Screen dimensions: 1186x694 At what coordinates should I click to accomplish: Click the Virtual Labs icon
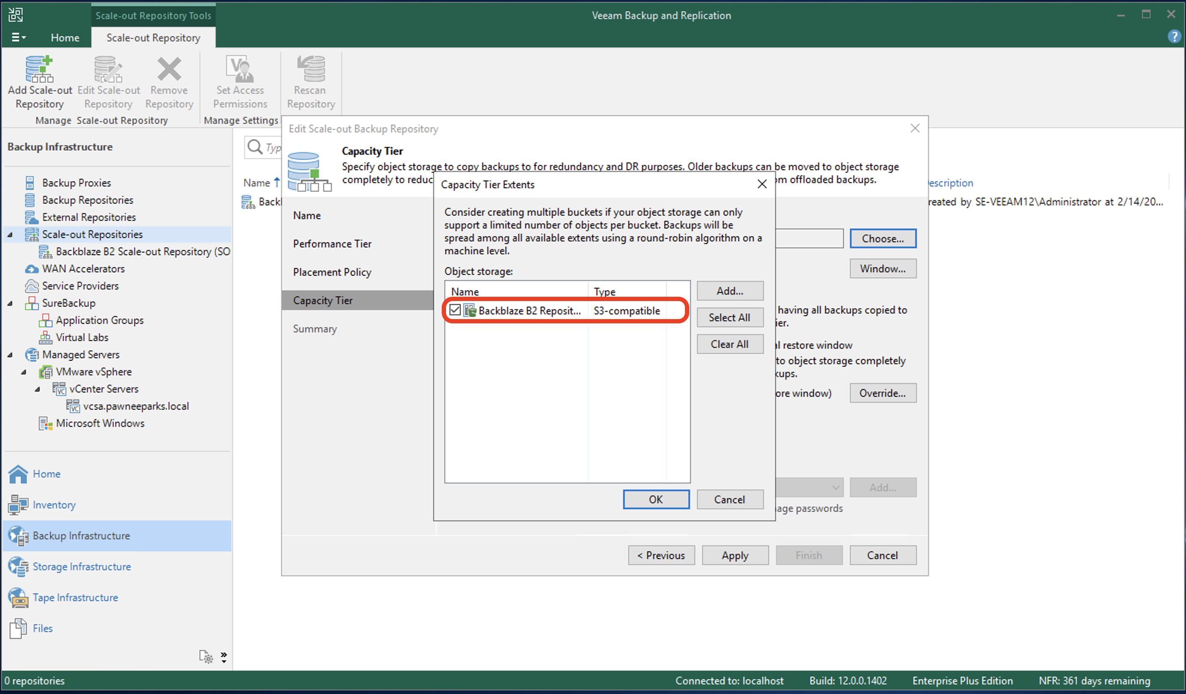(46, 338)
